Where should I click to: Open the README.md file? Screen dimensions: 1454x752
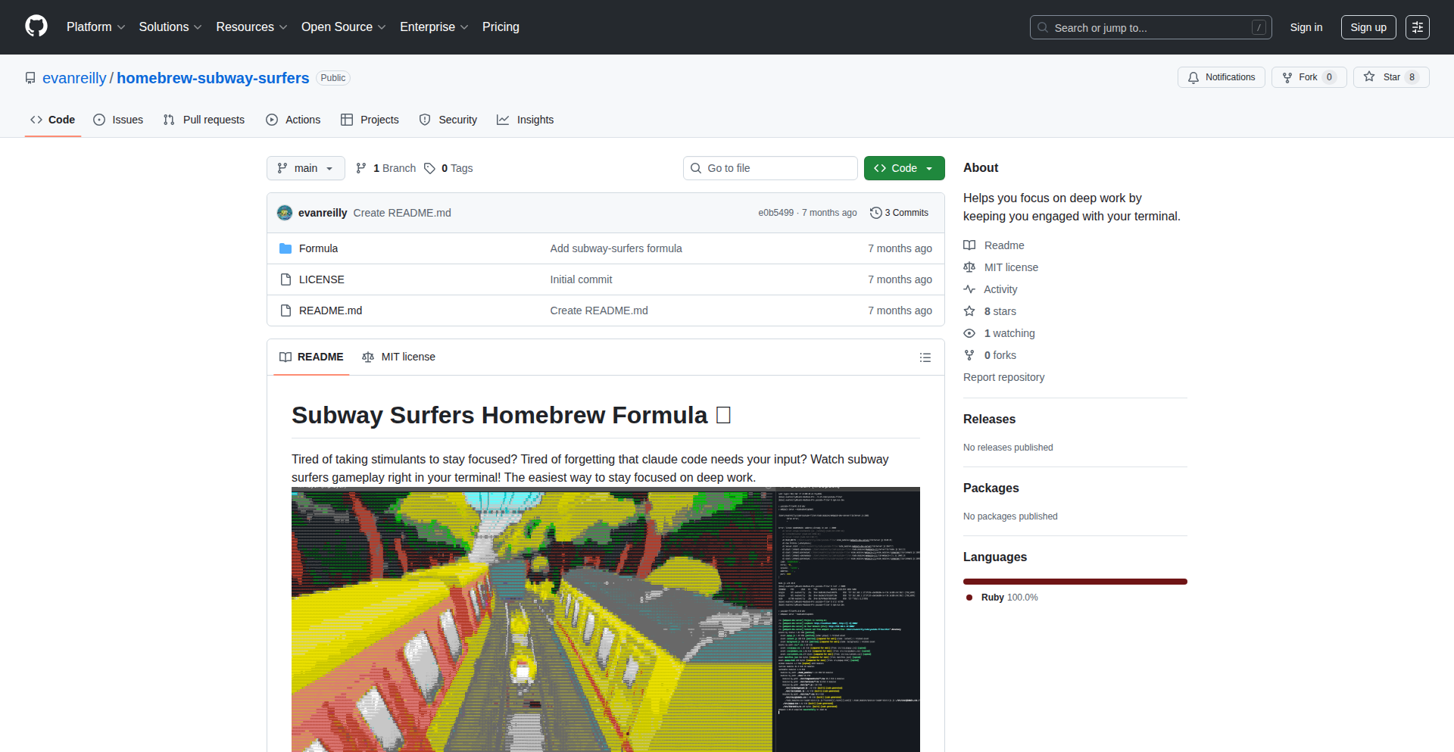click(x=330, y=310)
